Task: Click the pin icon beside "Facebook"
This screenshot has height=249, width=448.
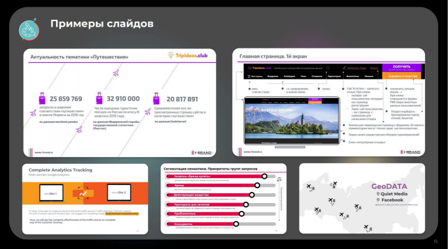Action: pos(378,200)
